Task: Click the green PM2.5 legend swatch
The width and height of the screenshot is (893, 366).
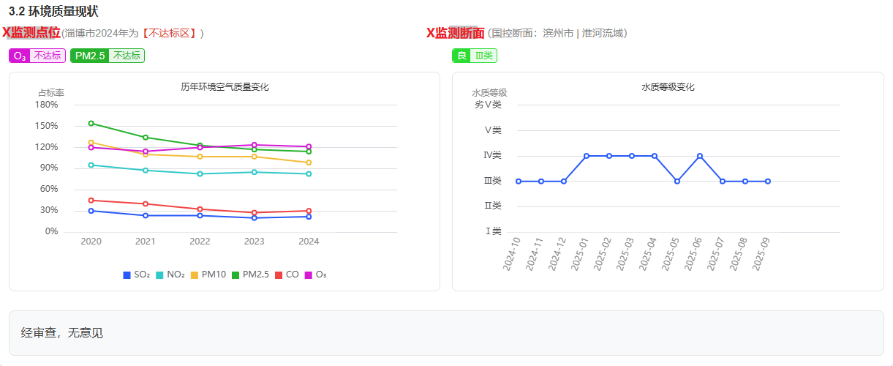Action: [x=236, y=274]
